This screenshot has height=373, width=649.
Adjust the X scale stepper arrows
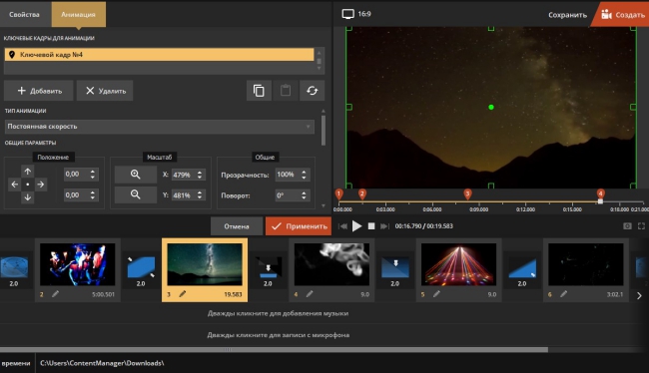pyautogui.click(x=200, y=175)
